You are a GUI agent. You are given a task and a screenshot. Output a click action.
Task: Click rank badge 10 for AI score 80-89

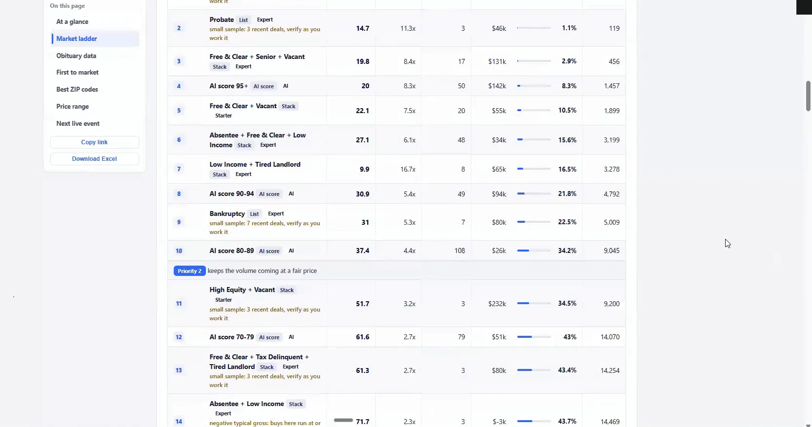pos(179,251)
